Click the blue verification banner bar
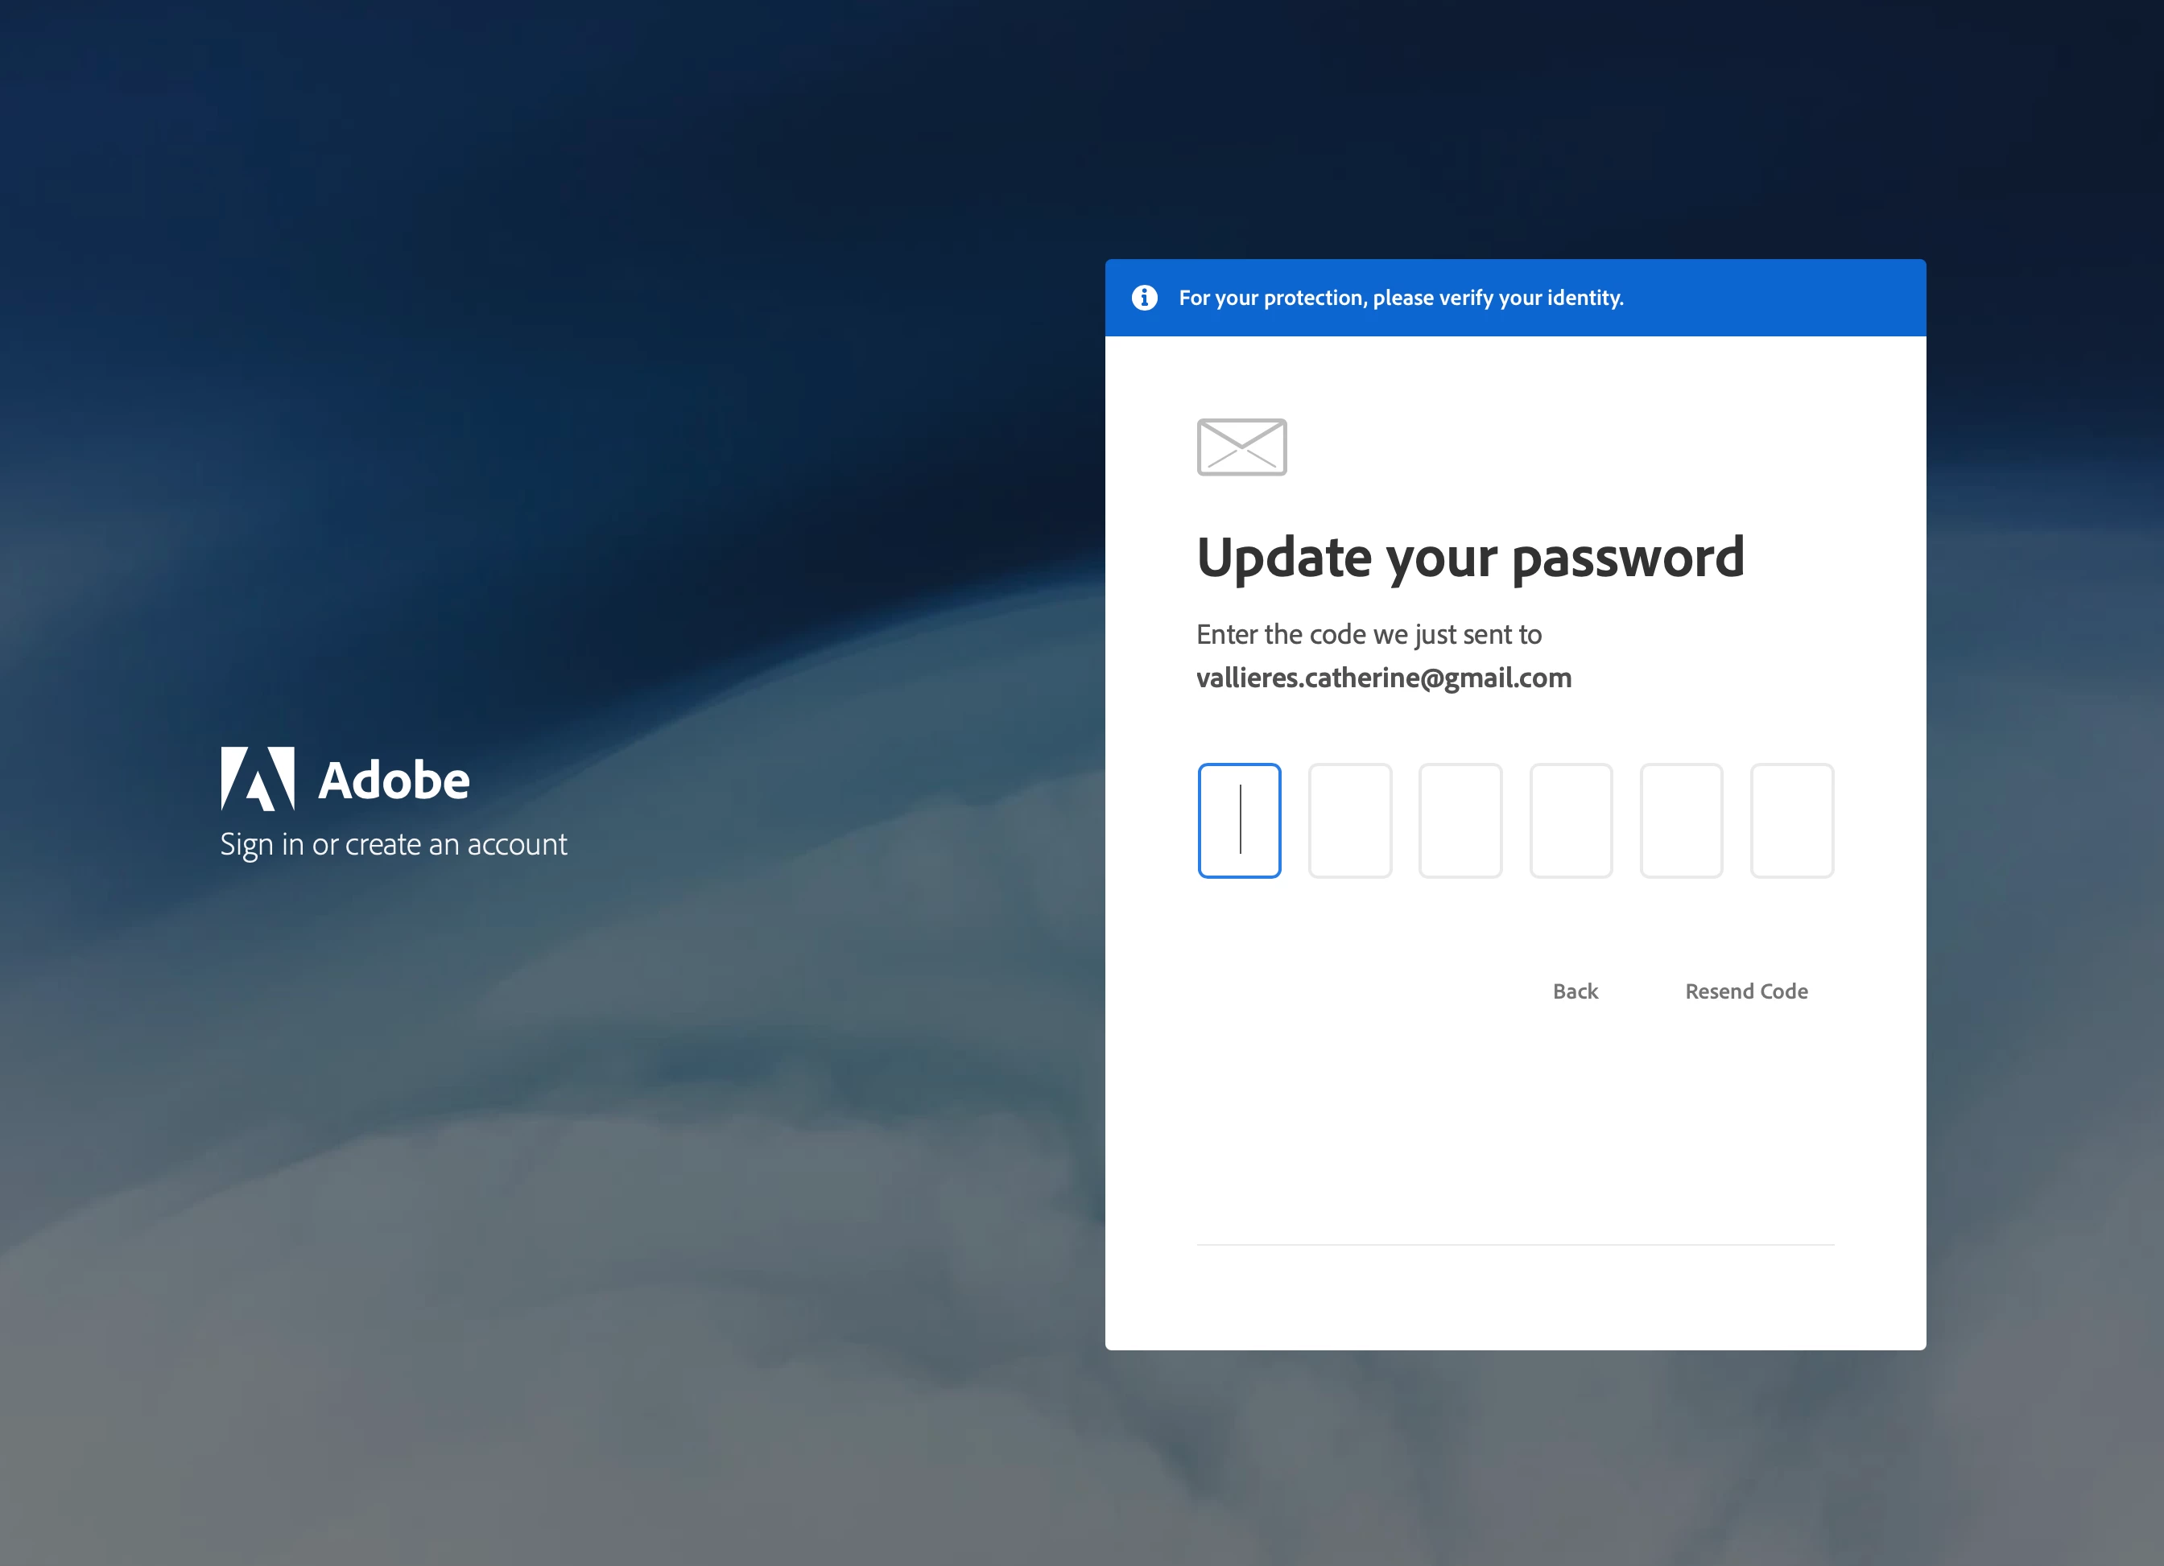Viewport: 2164px width, 1566px height. click(x=1774, y=298)
